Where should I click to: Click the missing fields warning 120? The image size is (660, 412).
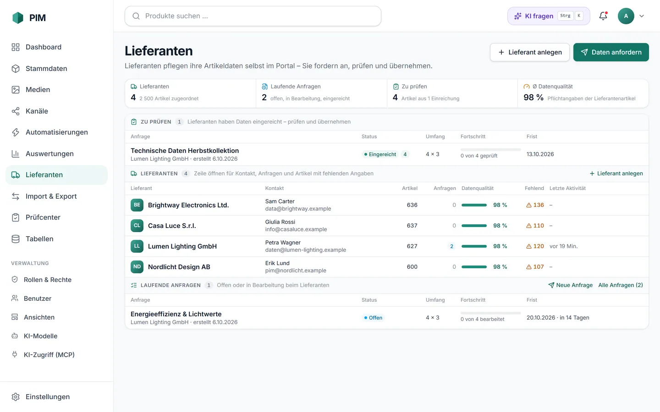click(x=535, y=246)
